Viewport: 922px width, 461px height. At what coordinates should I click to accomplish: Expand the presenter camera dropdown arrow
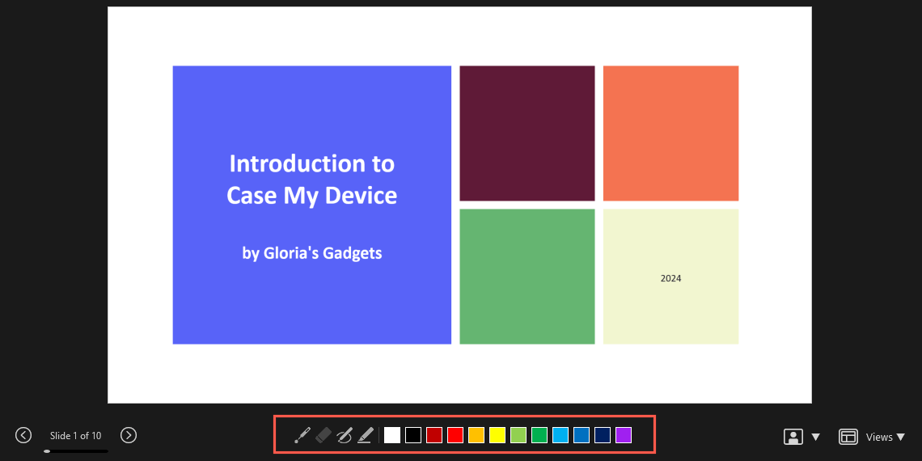point(815,437)
